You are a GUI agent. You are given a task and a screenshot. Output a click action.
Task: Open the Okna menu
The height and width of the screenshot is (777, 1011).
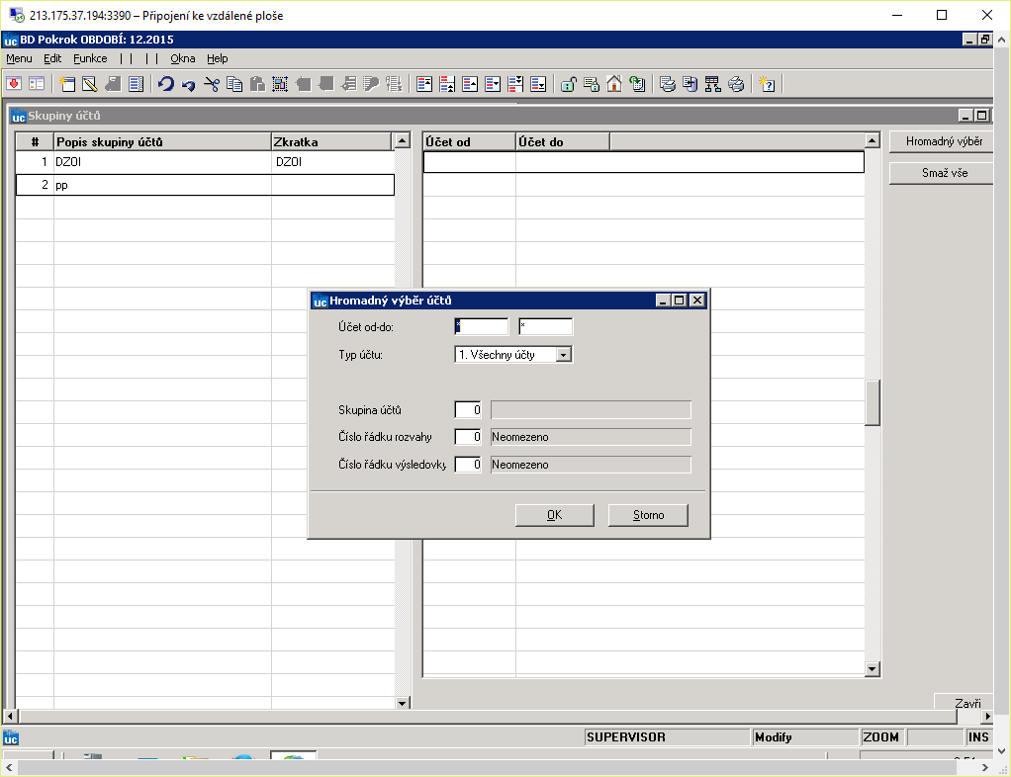point(182,58)
